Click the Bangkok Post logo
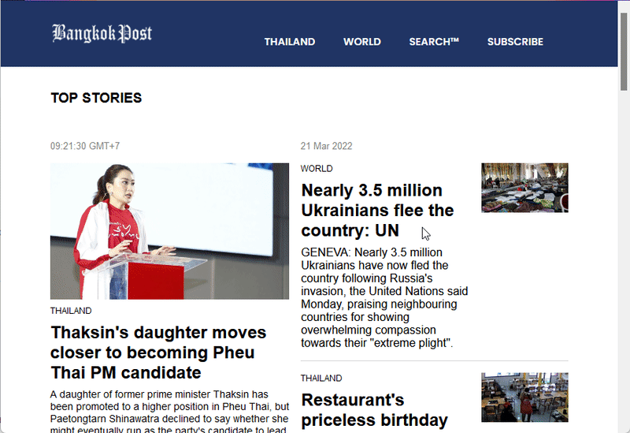Image resolution: width=630 pixels, height=433 pixels. [x=102, y=34]
